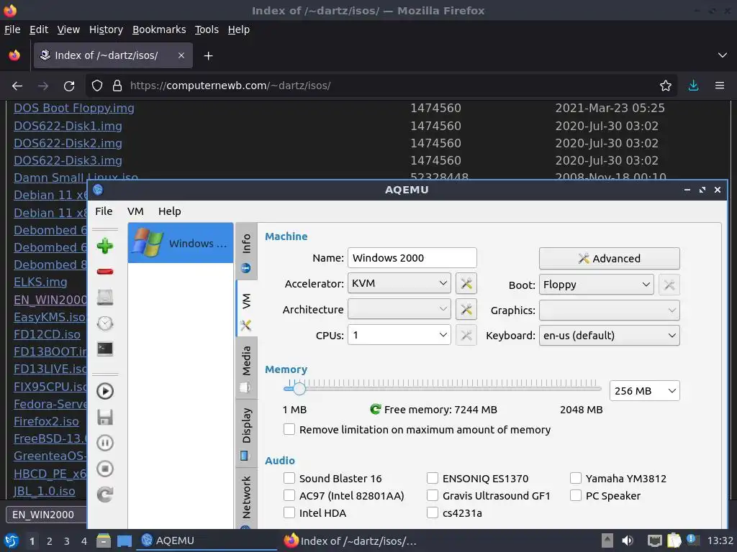Open JBL_1.0.iso link

click(44, 491)
